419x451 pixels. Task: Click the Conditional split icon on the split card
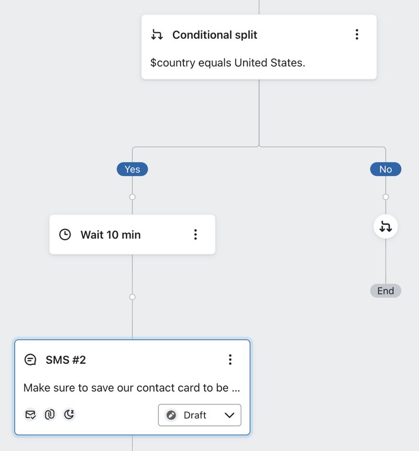click(x=156, y=35)
